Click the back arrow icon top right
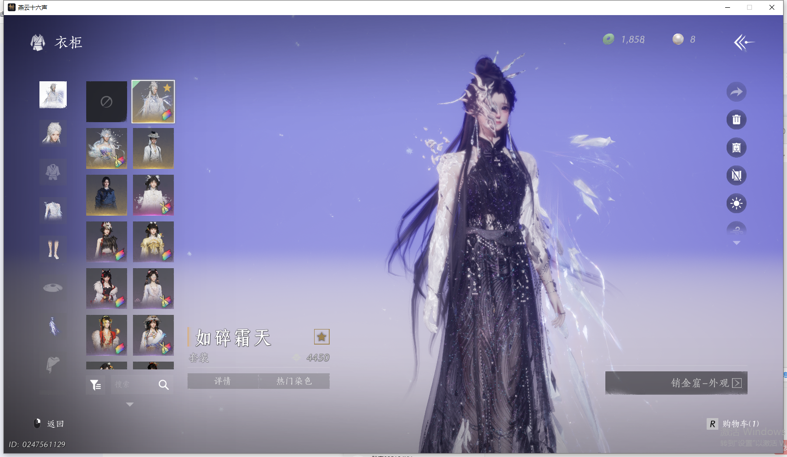Image resolution: width=787 pixels, height=457 pixels. click(x=744, y=42)
